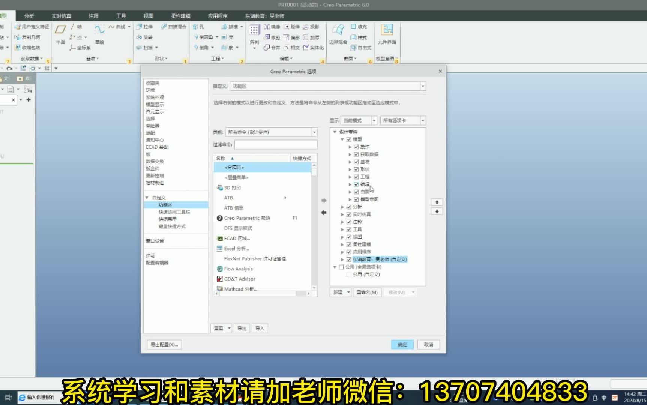Select the 坐标系 tool
This screenshot has height=405, width=647.
tap(80, 48)
